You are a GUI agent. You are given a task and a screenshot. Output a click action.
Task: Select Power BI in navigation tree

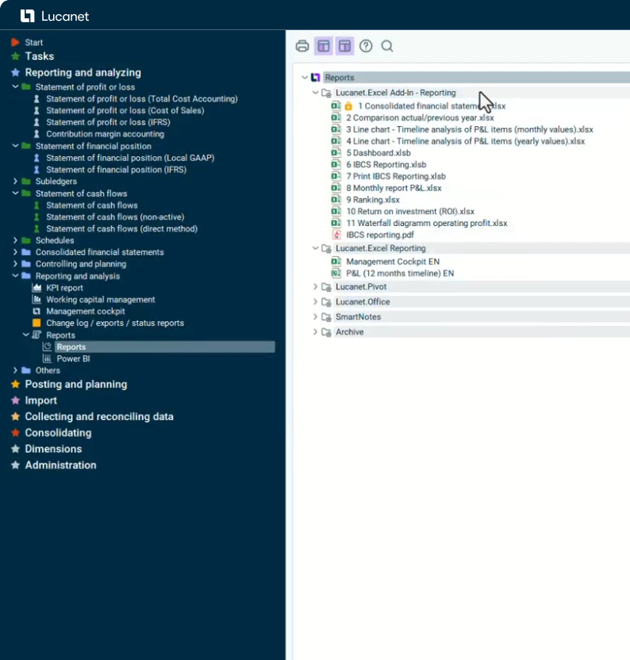[73, 359]
